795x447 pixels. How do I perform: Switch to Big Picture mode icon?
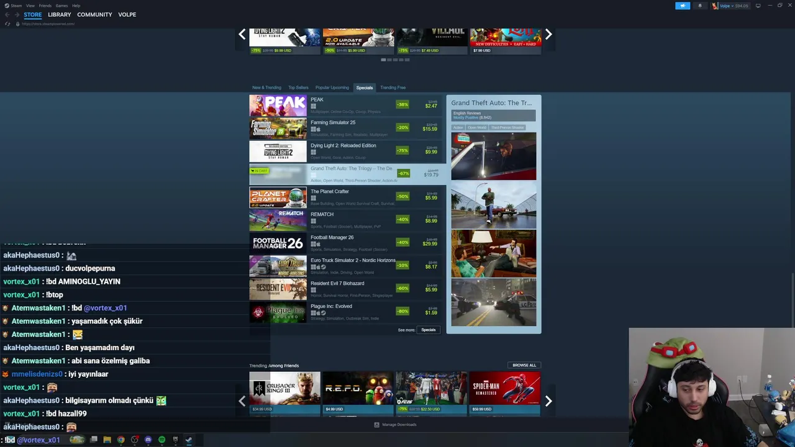tap(758, 6)
